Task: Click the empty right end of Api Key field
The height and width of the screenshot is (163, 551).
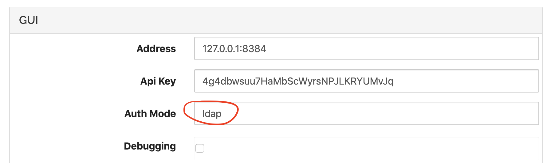Action: tap(507, 81)
